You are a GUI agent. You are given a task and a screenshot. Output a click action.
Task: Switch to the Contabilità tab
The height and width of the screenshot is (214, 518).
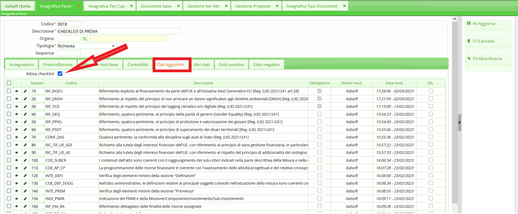click(x=138, y=65)
